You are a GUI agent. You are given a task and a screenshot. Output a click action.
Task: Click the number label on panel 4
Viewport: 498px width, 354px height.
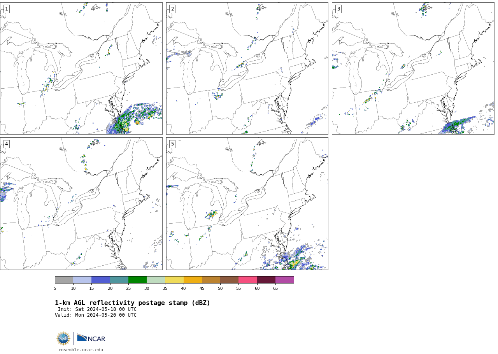click(x=6, y=144)
